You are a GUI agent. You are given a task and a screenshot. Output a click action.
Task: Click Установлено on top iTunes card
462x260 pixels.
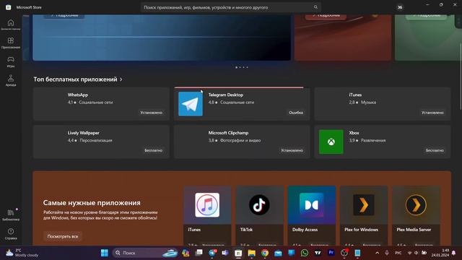tap(432, 113)
